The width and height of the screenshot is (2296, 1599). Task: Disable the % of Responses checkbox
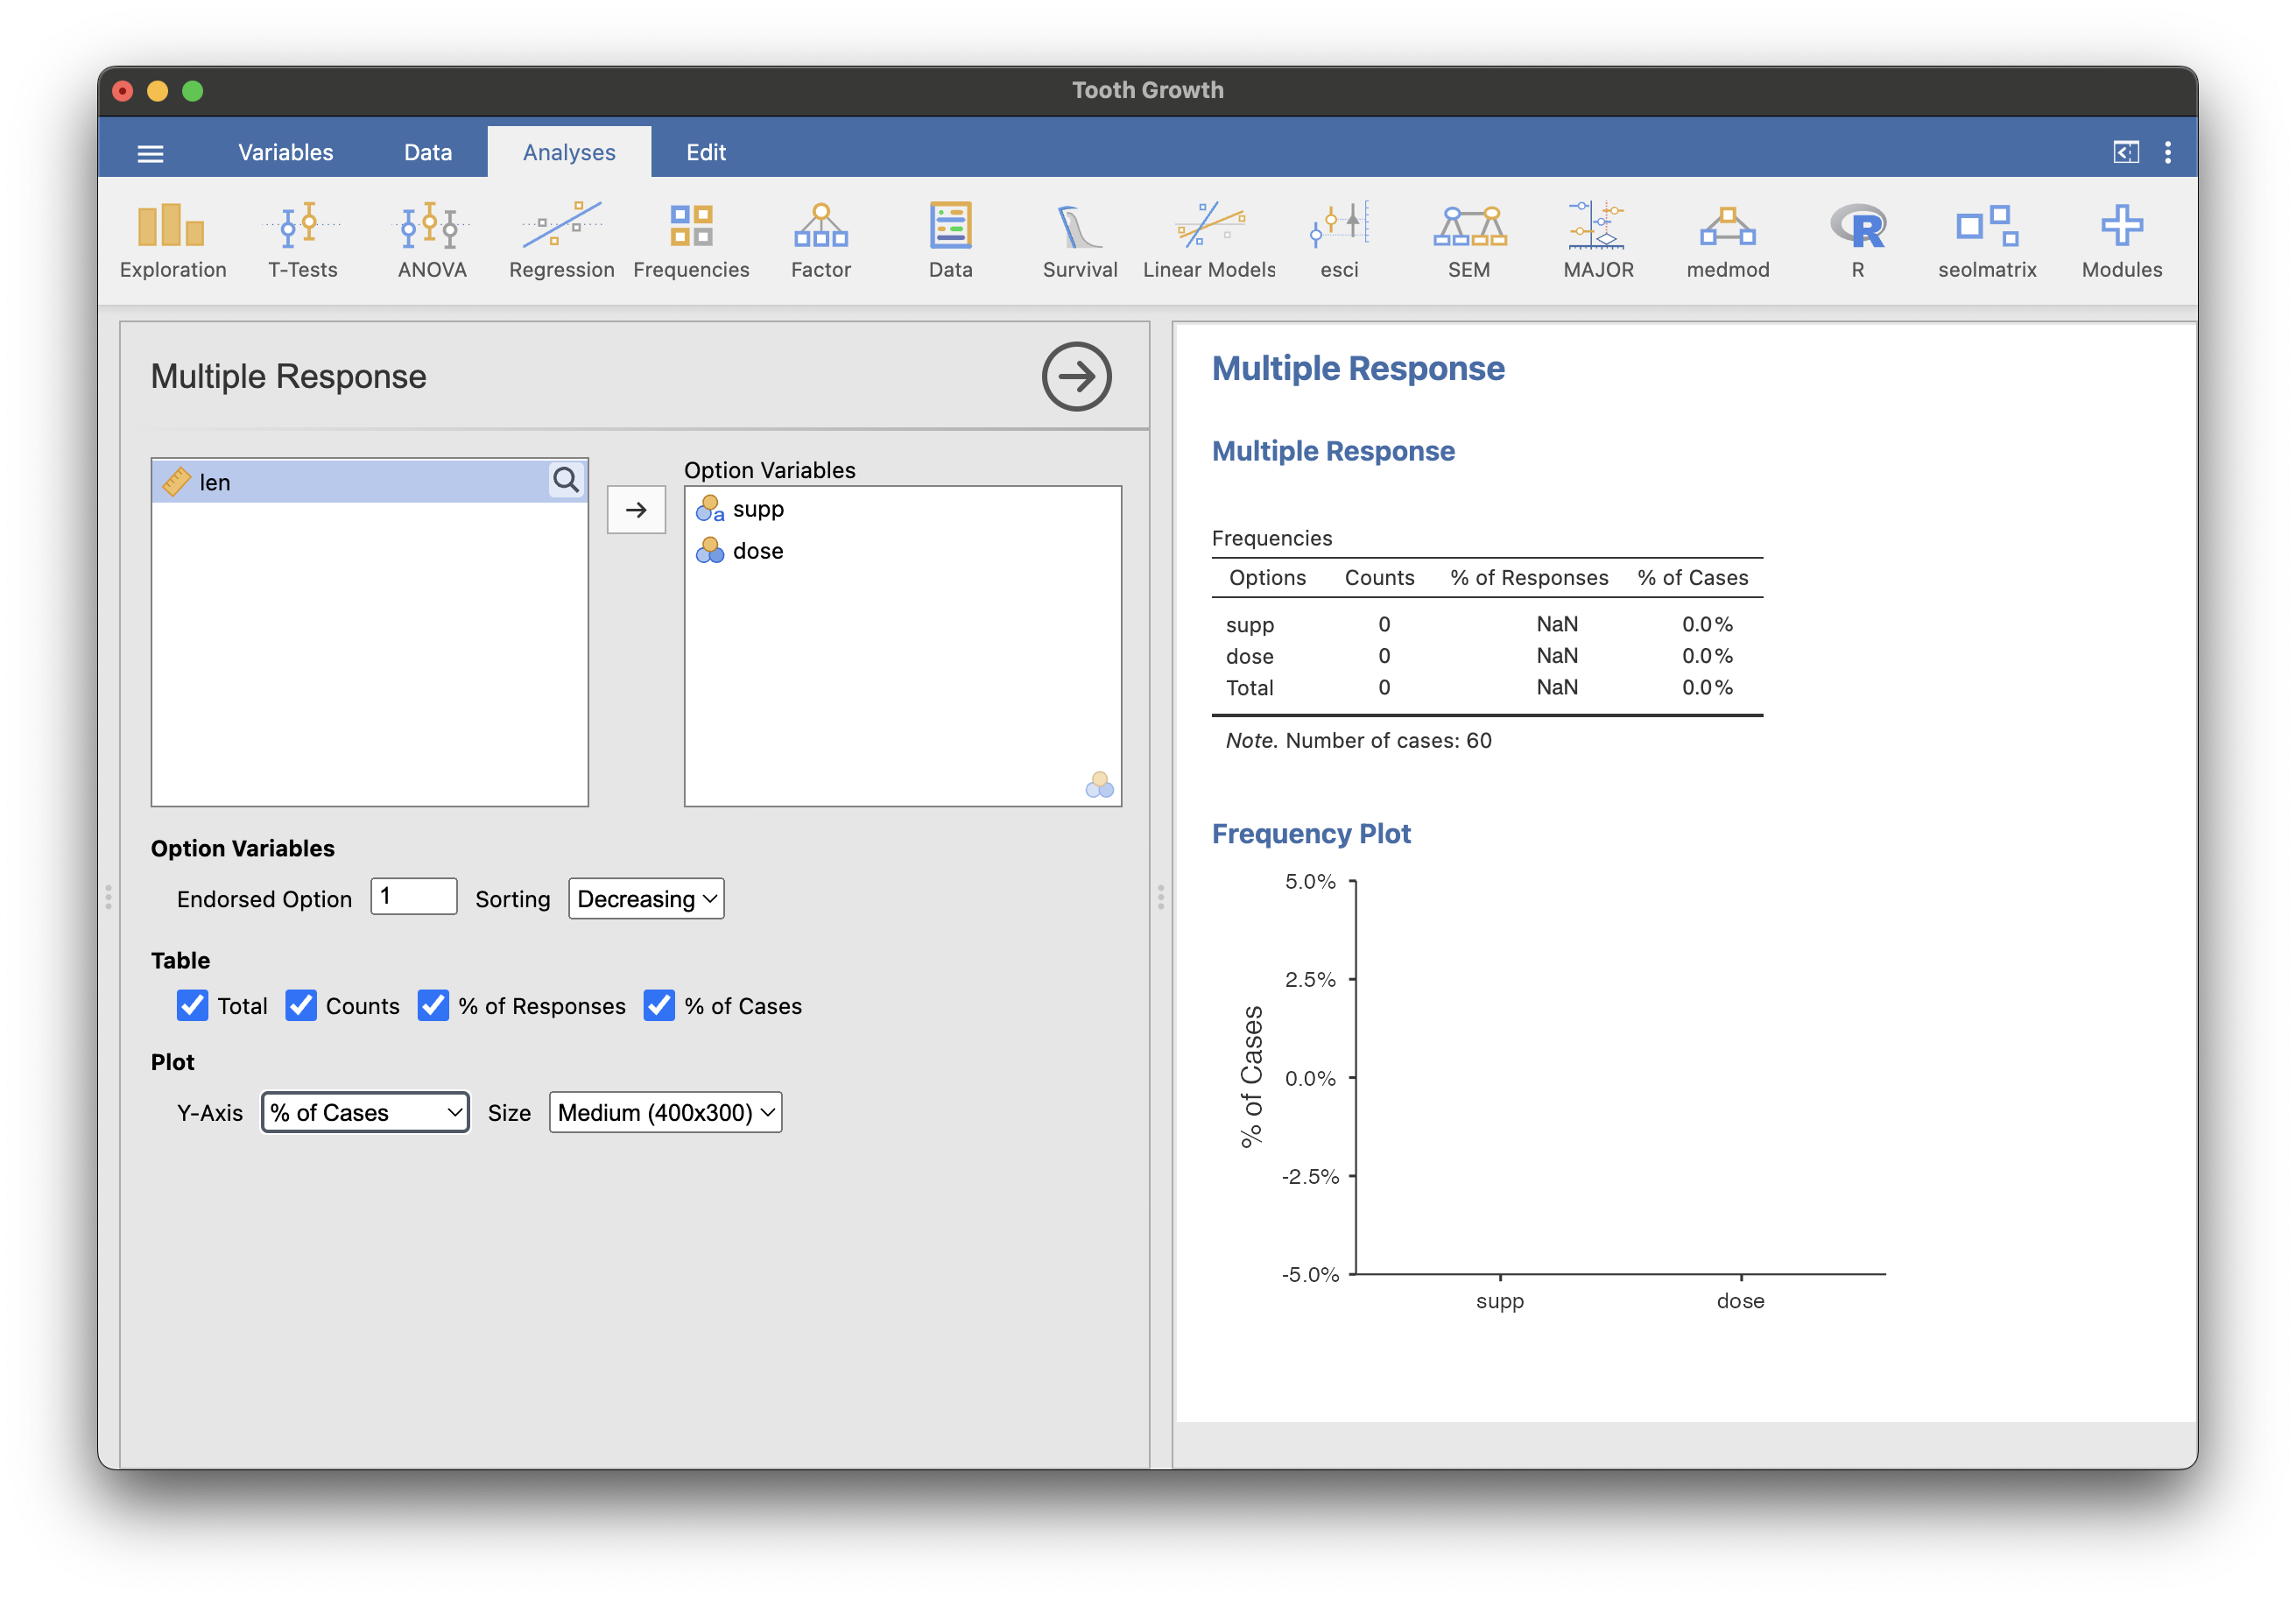(x=436, y=1004)
